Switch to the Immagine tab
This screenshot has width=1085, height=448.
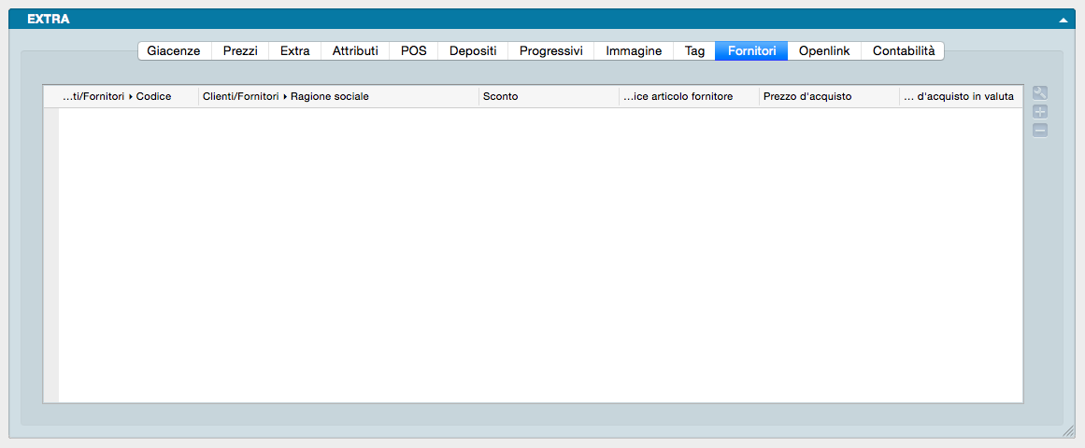634,51
